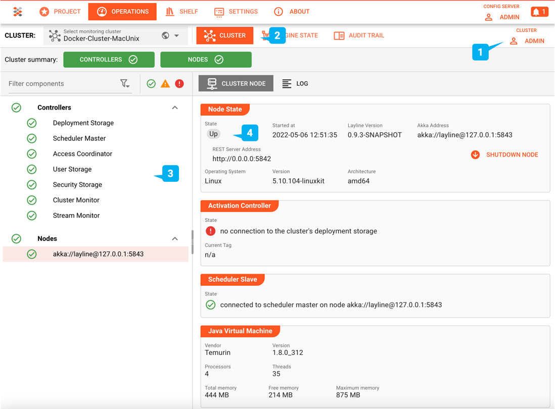The width and height of the screenshot is (555, 409).
Task: Toggle the Controllers summary check button
Action: coord(132,59)
